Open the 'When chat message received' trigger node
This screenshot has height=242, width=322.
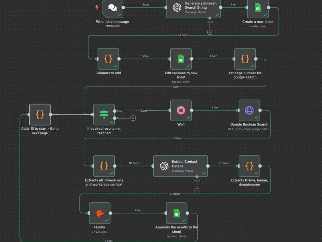[113, 8]
